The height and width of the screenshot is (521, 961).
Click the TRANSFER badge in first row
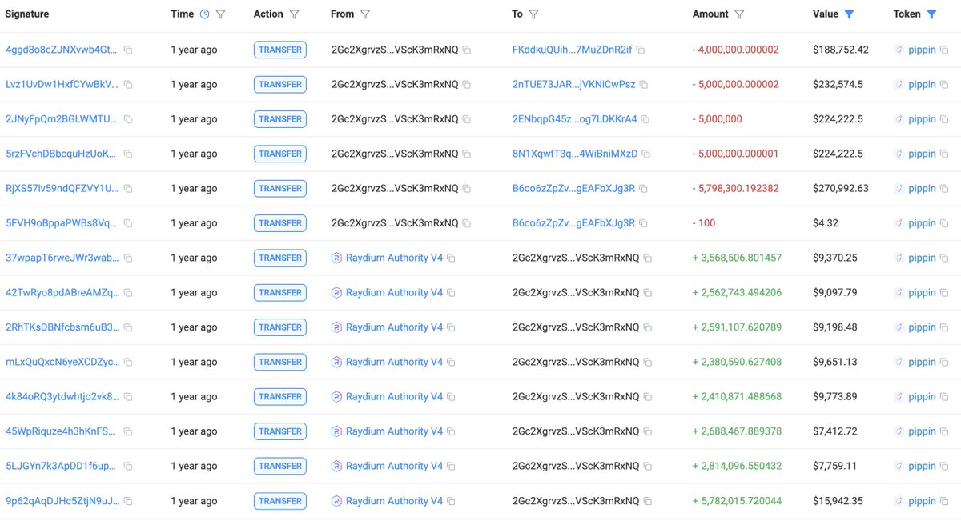(x=280, y=50)
